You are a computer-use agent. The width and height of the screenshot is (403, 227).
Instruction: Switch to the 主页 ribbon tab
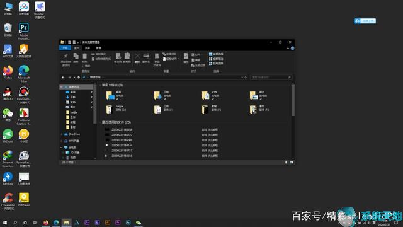[x=76, y=48]
